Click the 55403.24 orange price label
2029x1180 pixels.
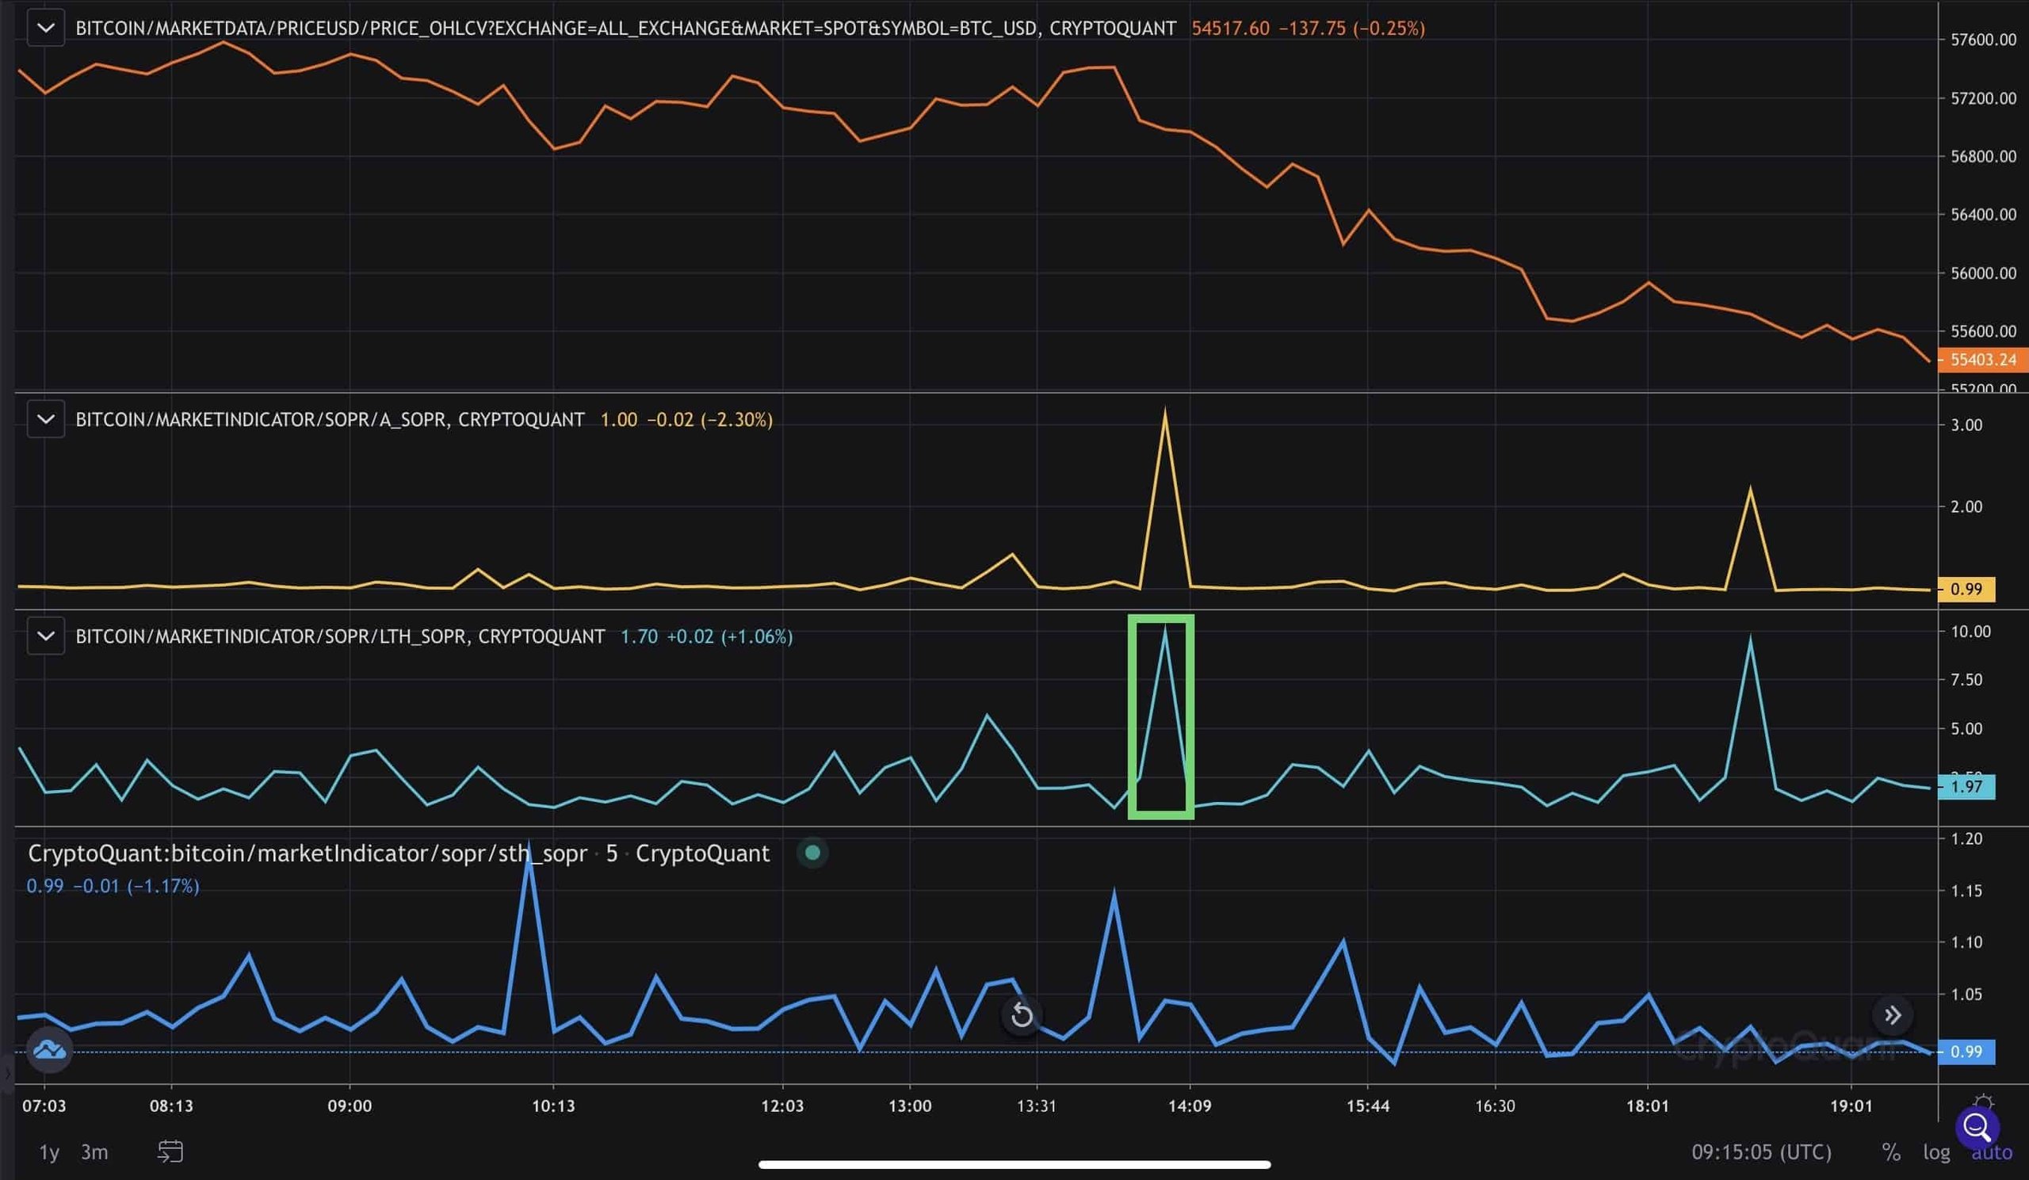point(1981,360)
